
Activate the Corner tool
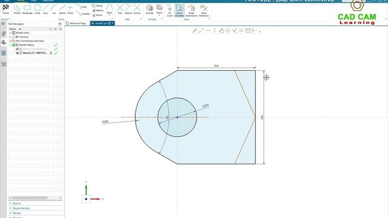pyautogui.click(x=137, y=9)
